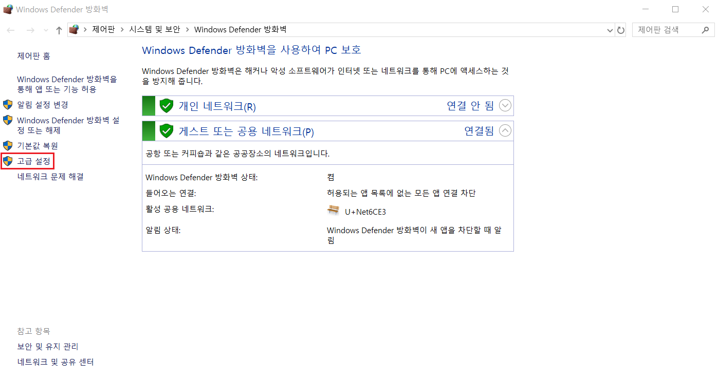Viewport: 718px width, 380px height.
Task: Go back using the back arrow
Action: coord(11,30)
